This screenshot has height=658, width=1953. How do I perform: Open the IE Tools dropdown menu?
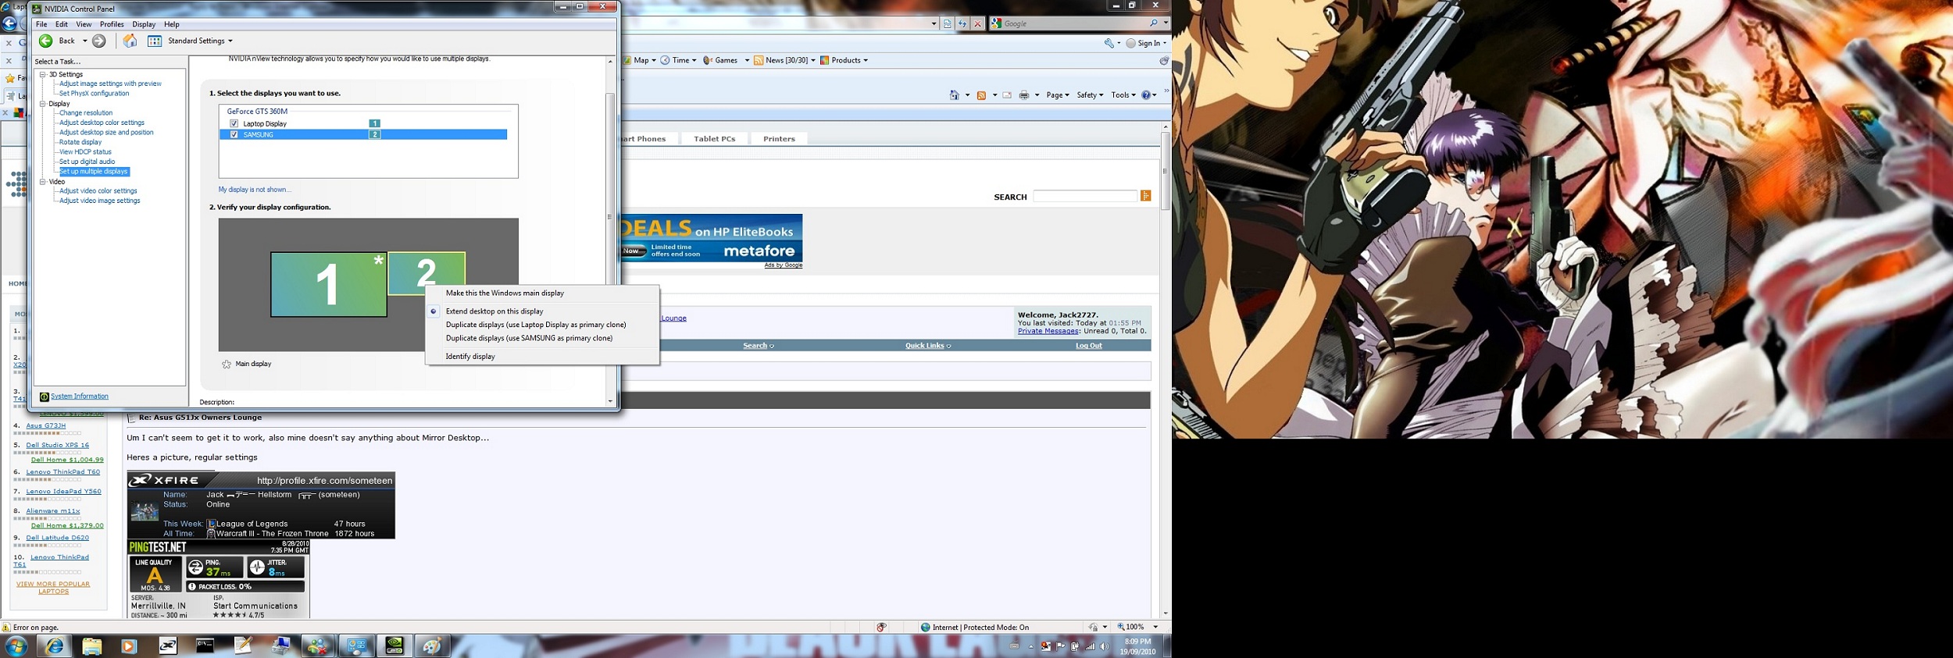pyautogui.click(x=1123, y=95)
